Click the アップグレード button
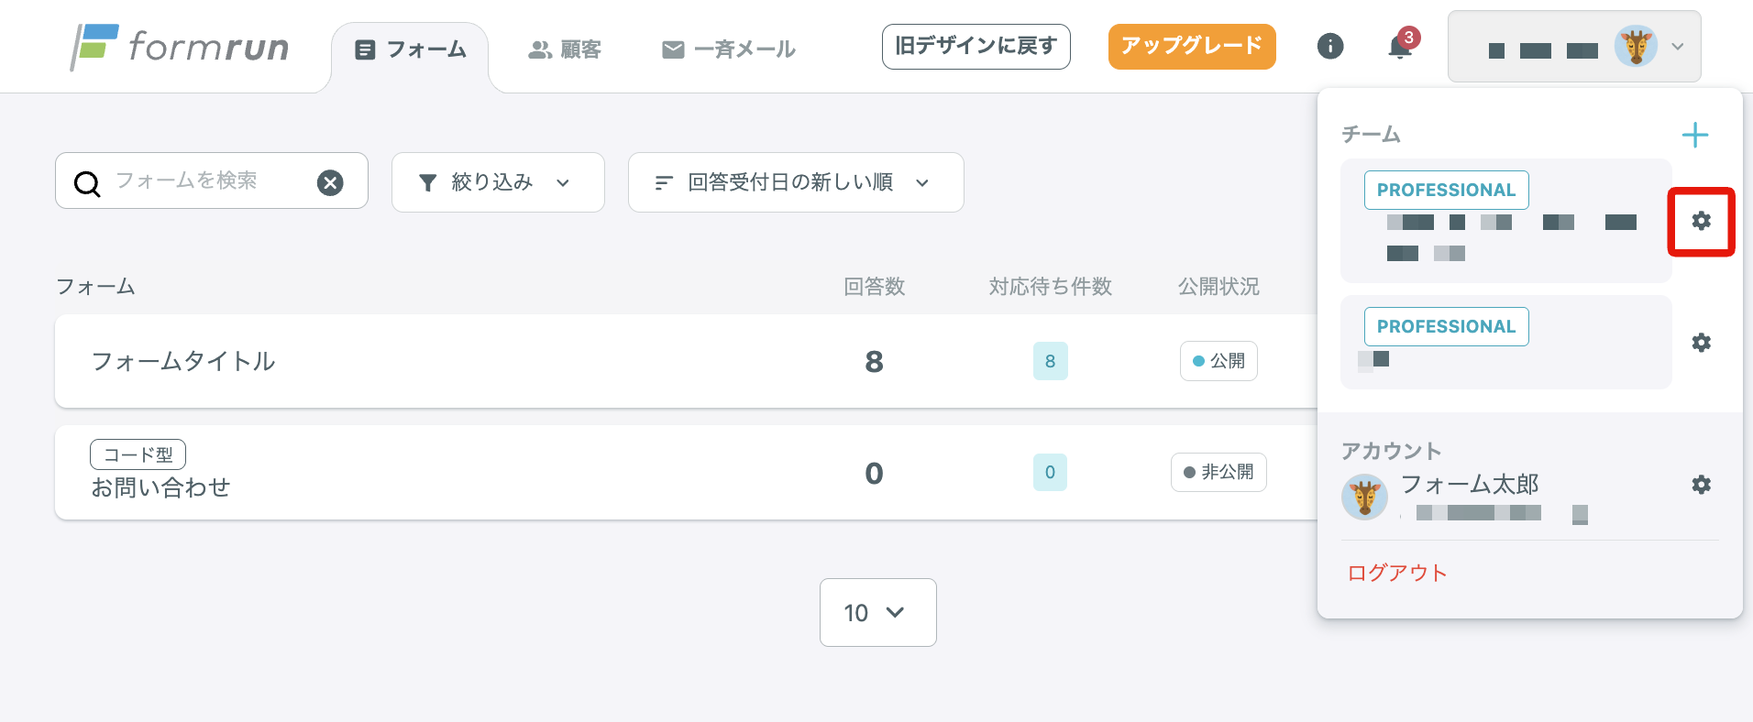This screenshot has width=1753, height=722. click(x=1191, y=47)
